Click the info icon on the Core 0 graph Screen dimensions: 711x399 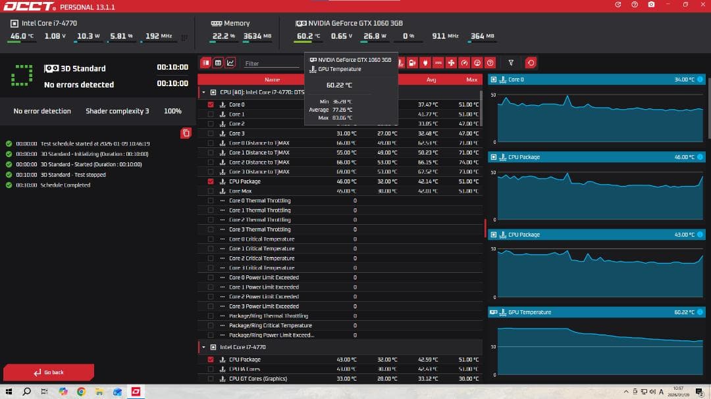[x=700, y=80]
